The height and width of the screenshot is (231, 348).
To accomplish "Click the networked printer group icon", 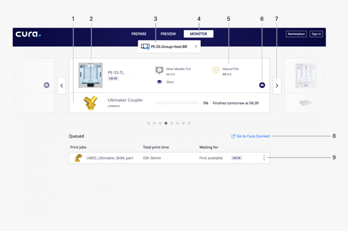I will (145, 47).
